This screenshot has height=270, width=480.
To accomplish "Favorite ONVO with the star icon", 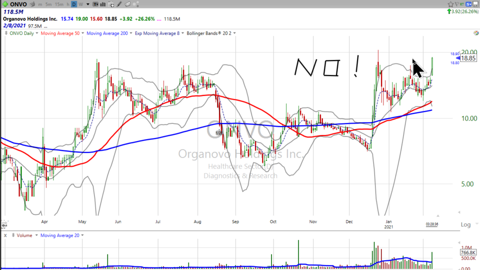I will (450, 4).
